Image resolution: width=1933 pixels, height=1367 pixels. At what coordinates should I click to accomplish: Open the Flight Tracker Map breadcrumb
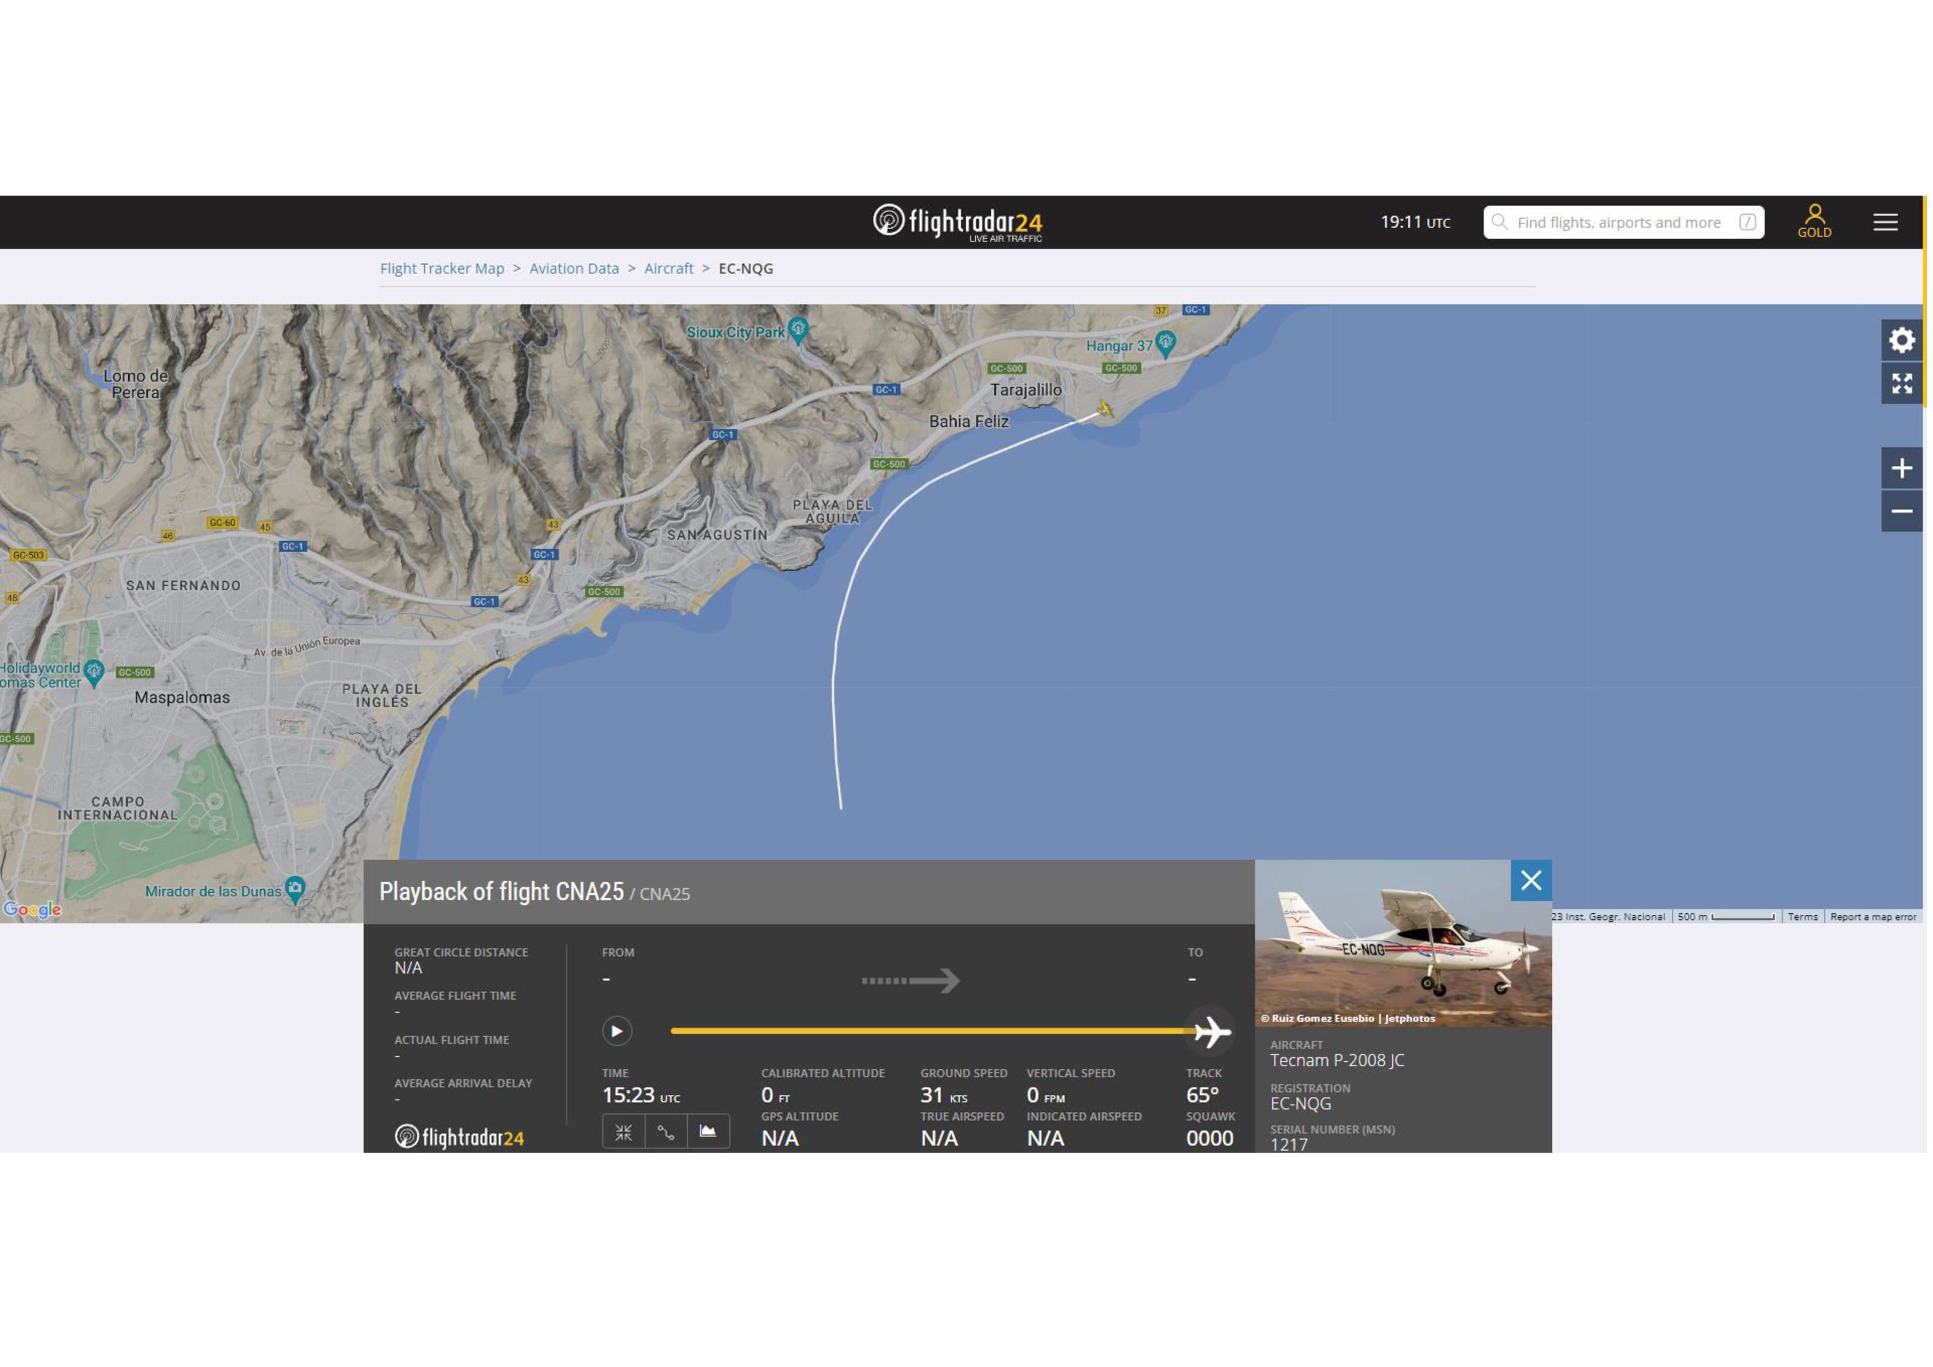442,268
